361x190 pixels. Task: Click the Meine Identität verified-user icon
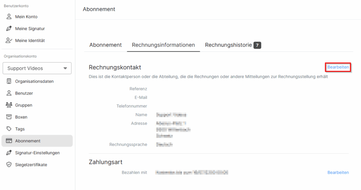point(9,41)
